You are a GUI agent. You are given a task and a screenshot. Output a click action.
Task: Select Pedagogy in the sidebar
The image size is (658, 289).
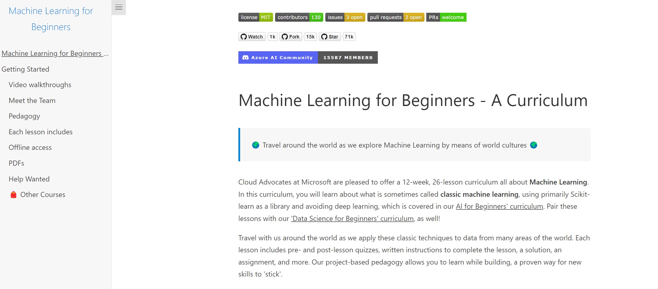(24, 116)
